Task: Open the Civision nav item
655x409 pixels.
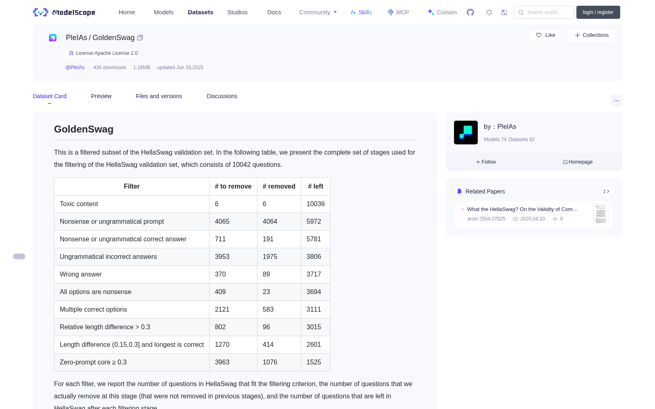Action: [442, 12]
